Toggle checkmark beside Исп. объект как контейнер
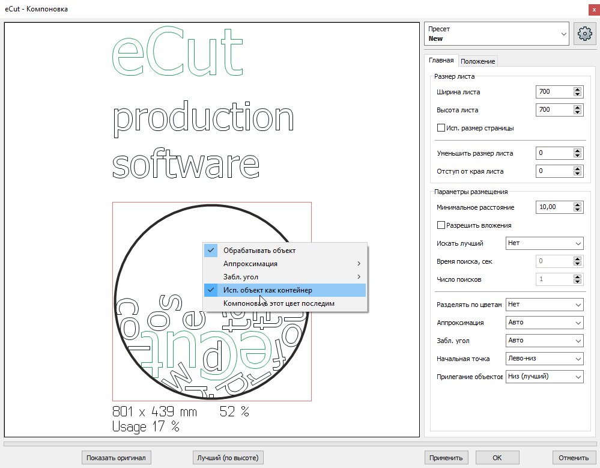 211,290
